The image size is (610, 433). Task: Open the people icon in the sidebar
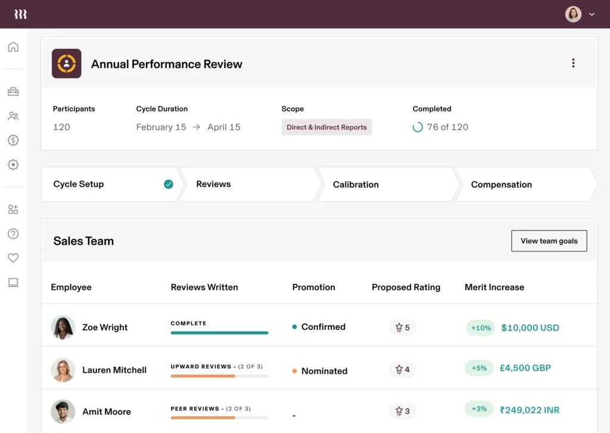pos(13,116)
